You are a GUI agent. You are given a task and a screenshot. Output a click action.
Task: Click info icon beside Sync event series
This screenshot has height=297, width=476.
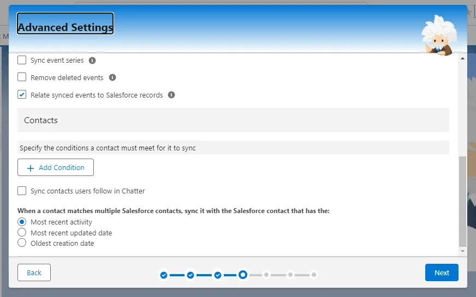[92, 60]
